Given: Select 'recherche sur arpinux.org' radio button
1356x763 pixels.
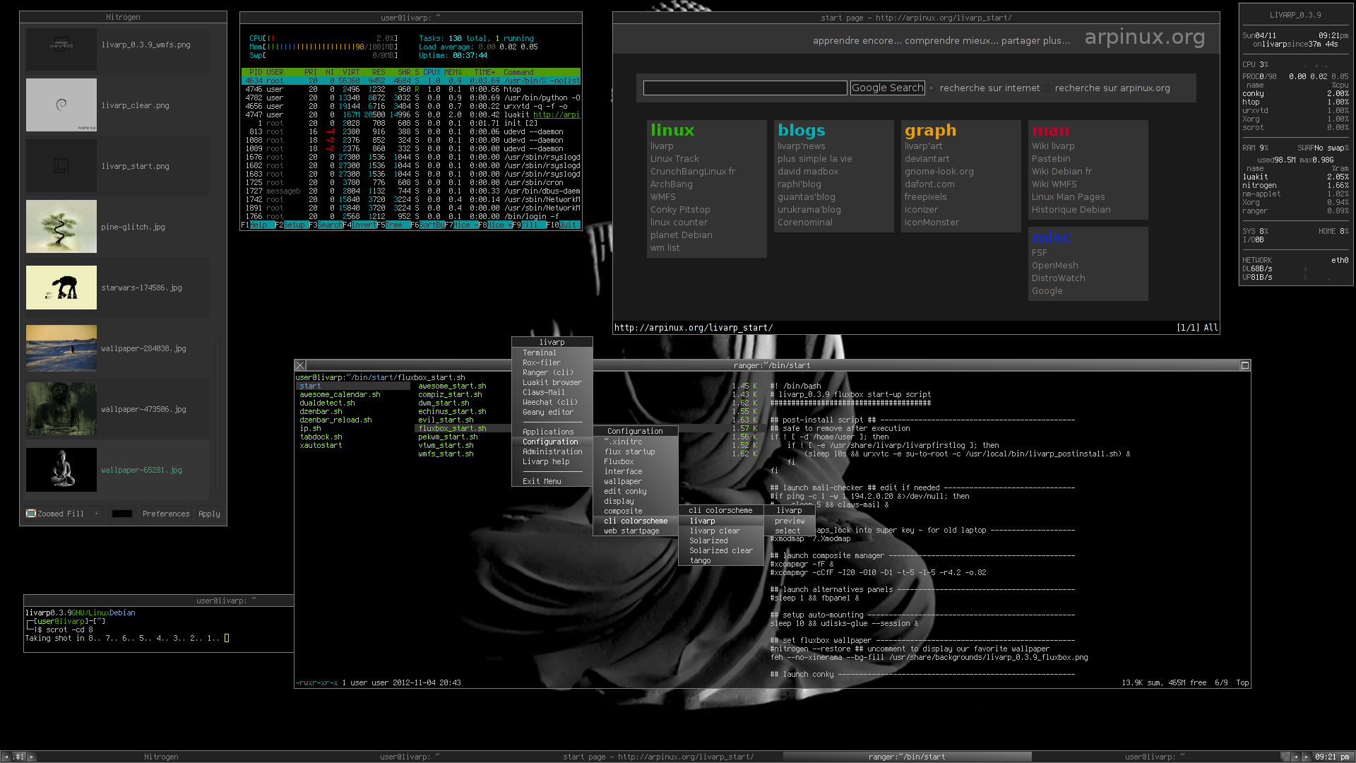Looking at the screenshot, I should [x=1047, y=88].
